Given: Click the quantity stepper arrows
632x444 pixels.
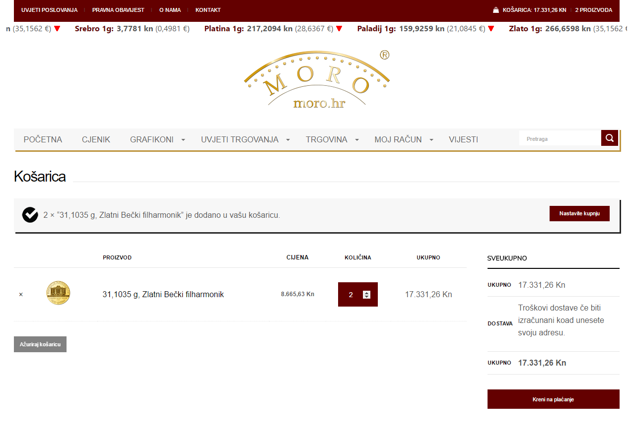Looking at the screenshot, I should click(x=366, y=295).
